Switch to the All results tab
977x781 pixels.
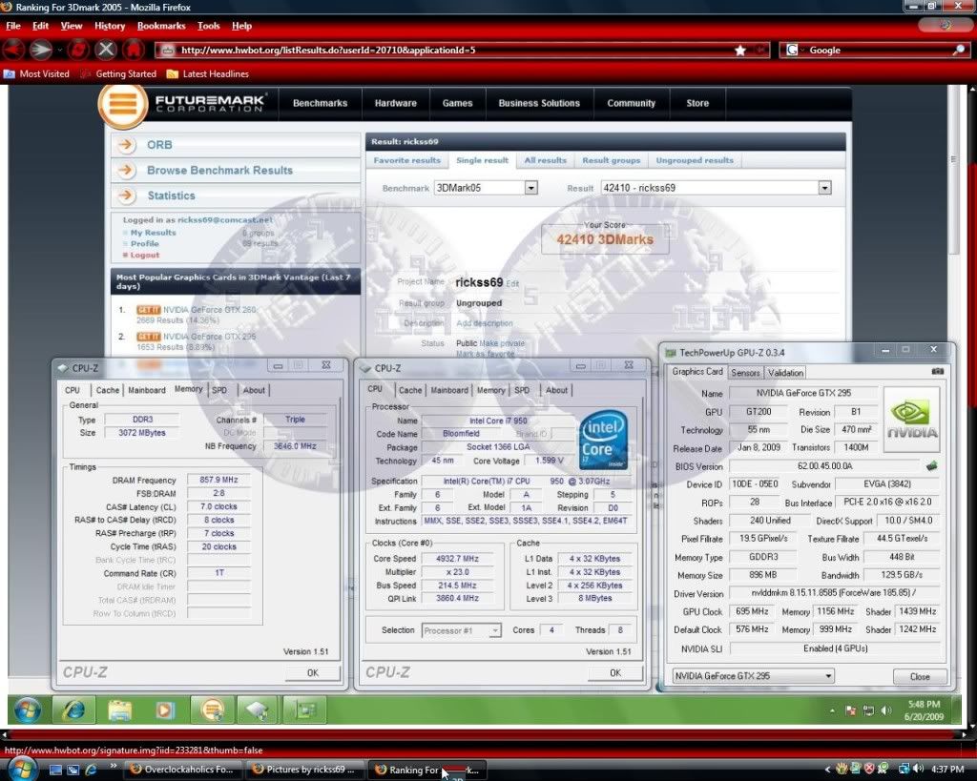545,160
